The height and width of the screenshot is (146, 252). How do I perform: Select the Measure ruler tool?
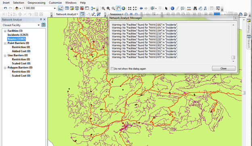(x=189, y=8)
